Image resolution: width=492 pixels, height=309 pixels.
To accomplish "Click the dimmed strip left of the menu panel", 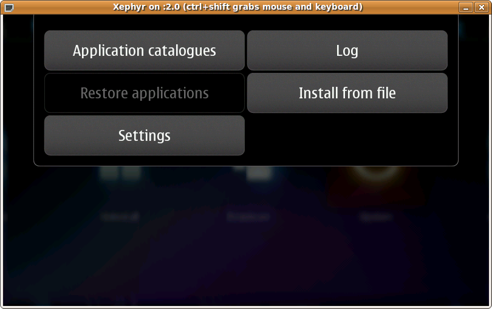I will tap(17, 91).
